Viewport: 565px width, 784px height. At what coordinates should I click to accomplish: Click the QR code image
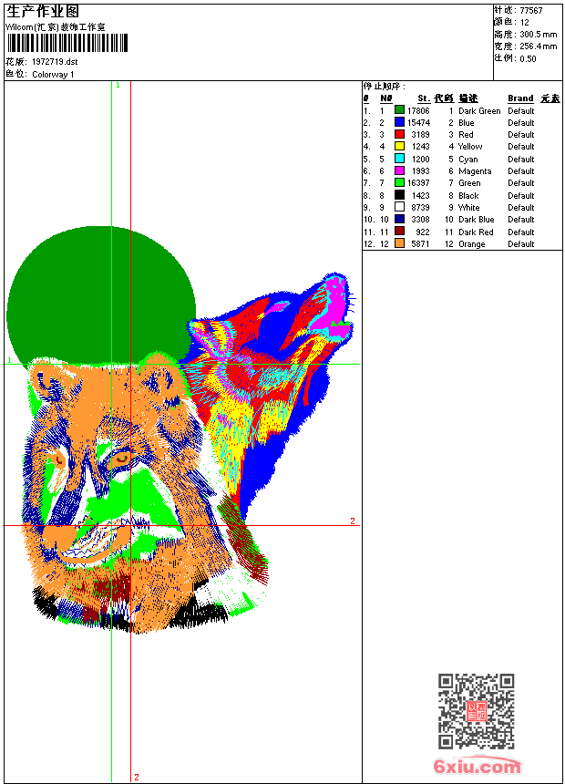click(x=477, y=711)
